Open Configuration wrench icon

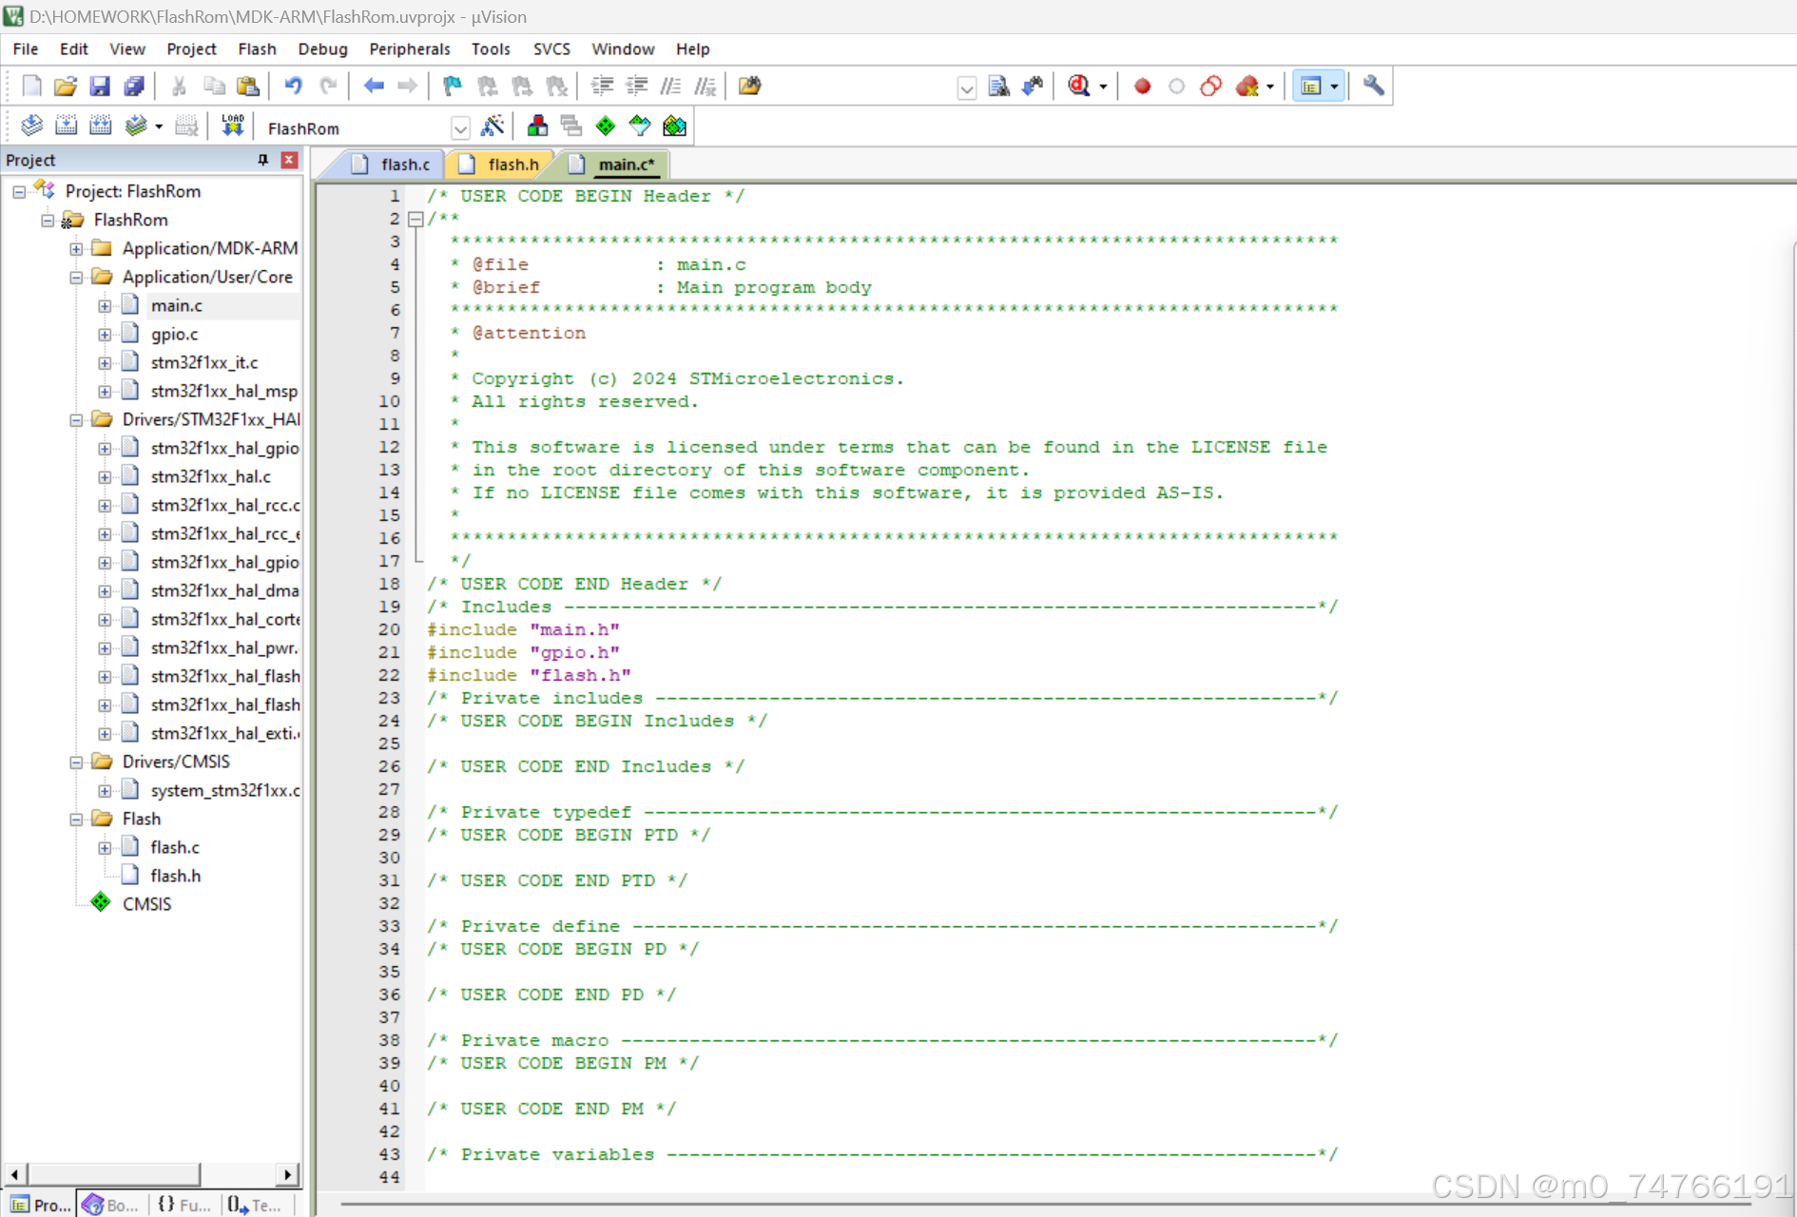[x=1373, y=87]
